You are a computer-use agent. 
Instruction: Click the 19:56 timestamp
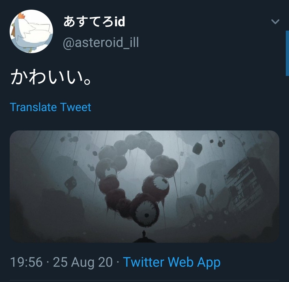(26, 262)
